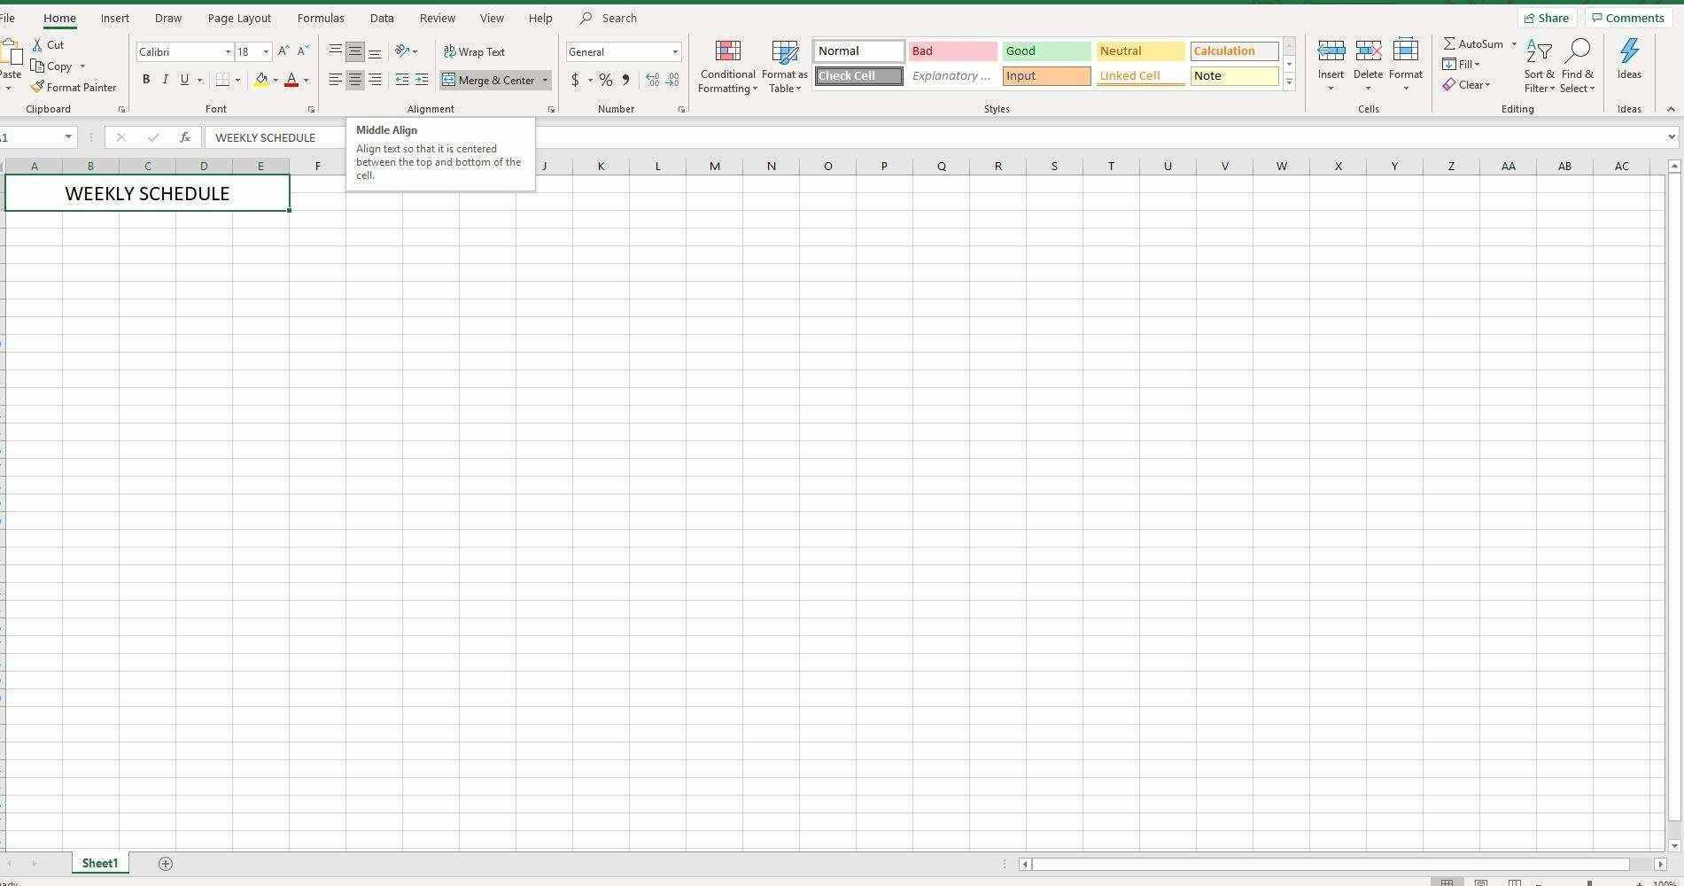Expand the Fill dropdown in Editing
Viewport: 1684px width, 886px height.
(x=1477, y=65)
